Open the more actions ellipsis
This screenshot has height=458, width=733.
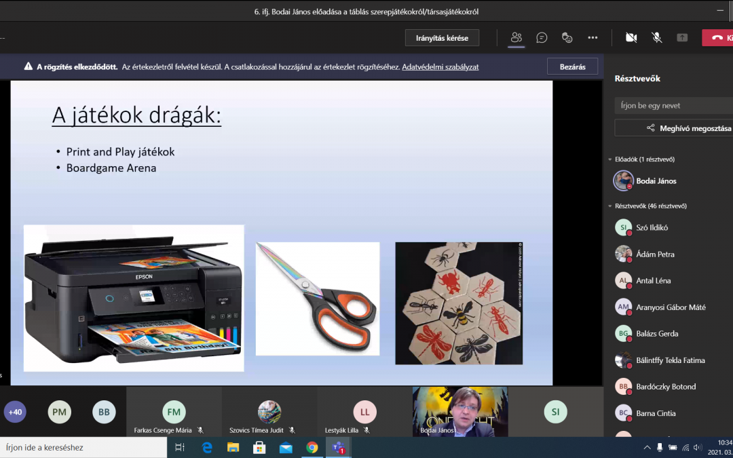(x=593, y=38)
